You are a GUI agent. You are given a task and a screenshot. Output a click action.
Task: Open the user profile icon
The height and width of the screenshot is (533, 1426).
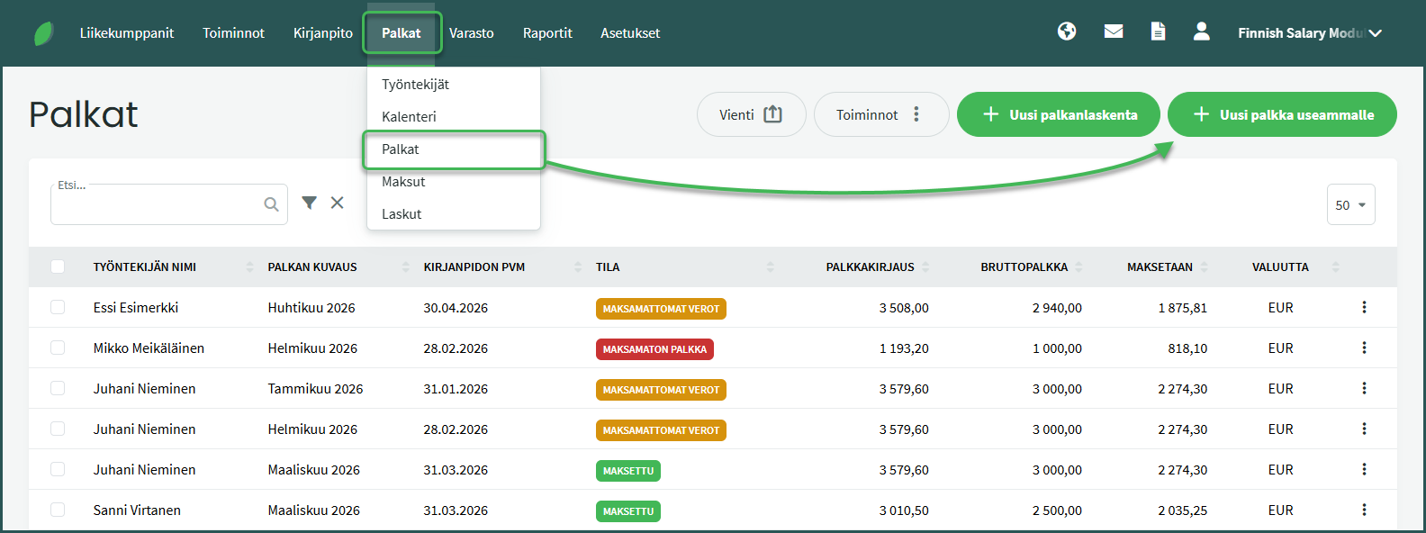pyautogui.click(x=1201, y=32)
